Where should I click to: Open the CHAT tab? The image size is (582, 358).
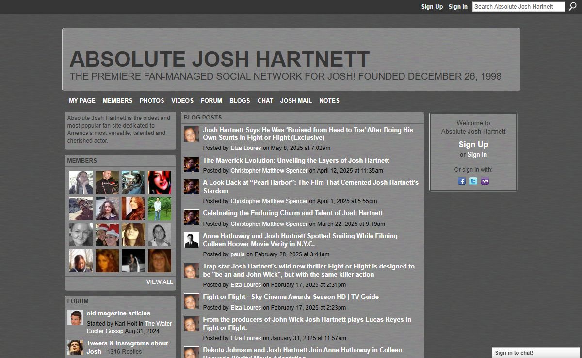(265, 101)
